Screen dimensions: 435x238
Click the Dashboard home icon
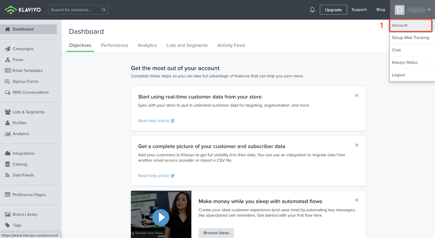(8, 29)
